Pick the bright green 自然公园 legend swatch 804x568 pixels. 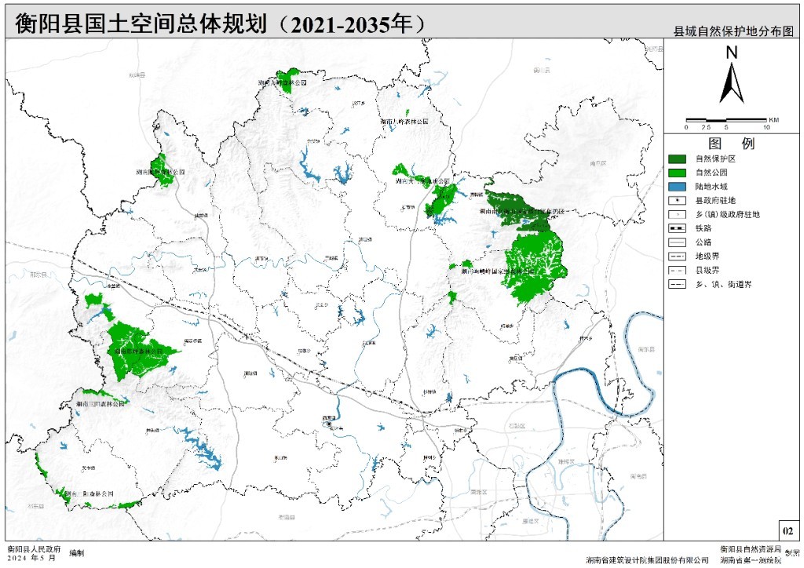pos(677,173)
